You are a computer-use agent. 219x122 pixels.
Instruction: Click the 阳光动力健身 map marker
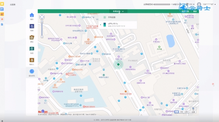tap(92, 53)
